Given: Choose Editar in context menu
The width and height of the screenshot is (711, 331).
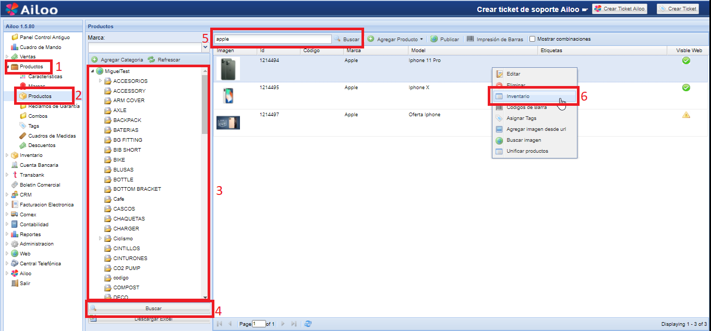Looking at the screenshot, I should coord(535,74).
